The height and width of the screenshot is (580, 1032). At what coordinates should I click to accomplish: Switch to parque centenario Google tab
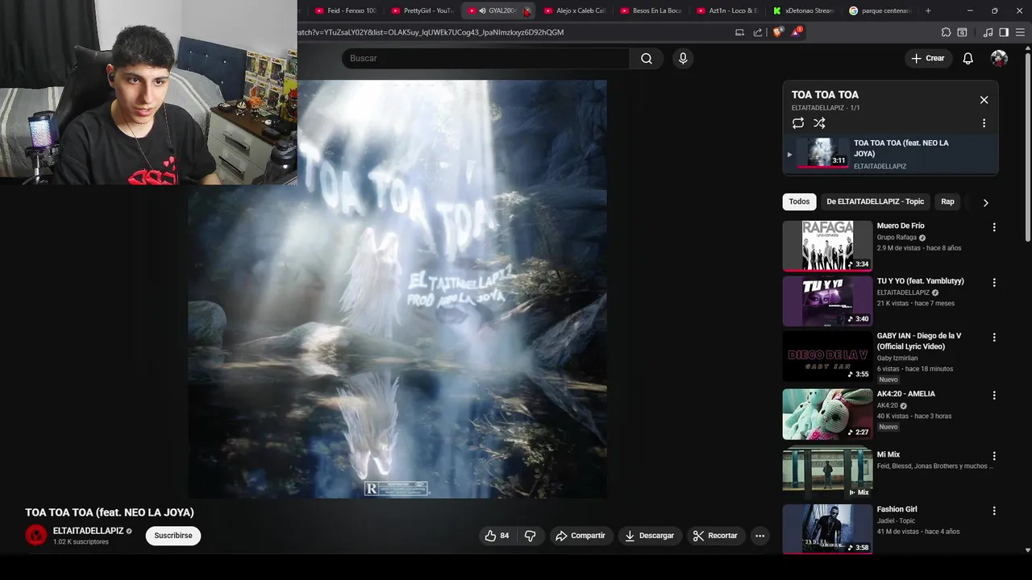pyautogui.click(x=880, y=10)
